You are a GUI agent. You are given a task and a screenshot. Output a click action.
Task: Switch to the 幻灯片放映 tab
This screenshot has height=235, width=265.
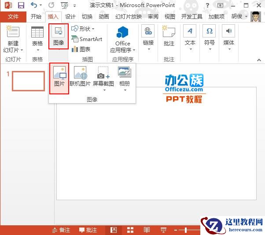[x=129, y=17]
